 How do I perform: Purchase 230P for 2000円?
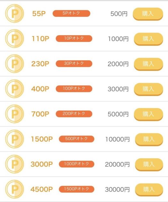point(148,64)
